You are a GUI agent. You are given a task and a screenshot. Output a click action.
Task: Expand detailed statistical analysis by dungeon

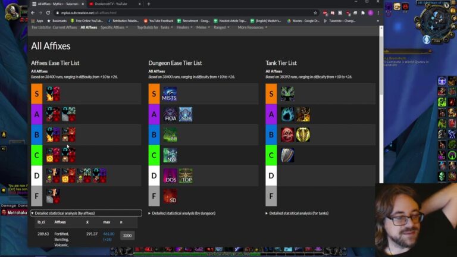coord(182,213)
